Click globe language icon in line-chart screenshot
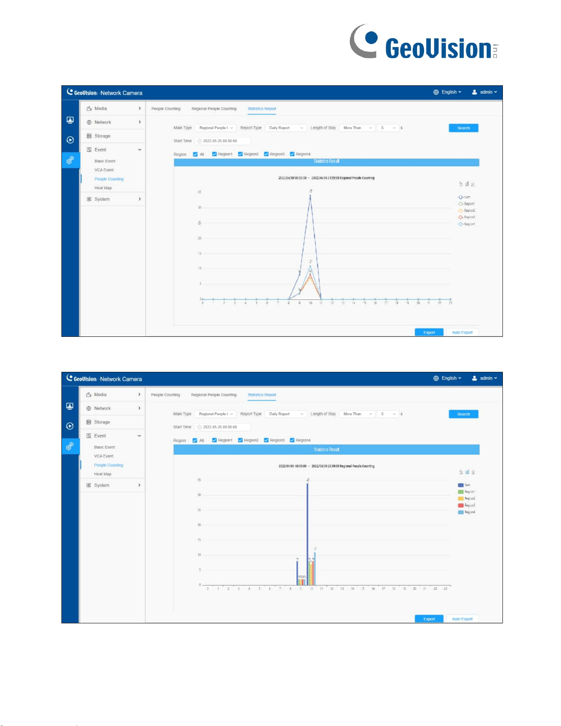 436,92
